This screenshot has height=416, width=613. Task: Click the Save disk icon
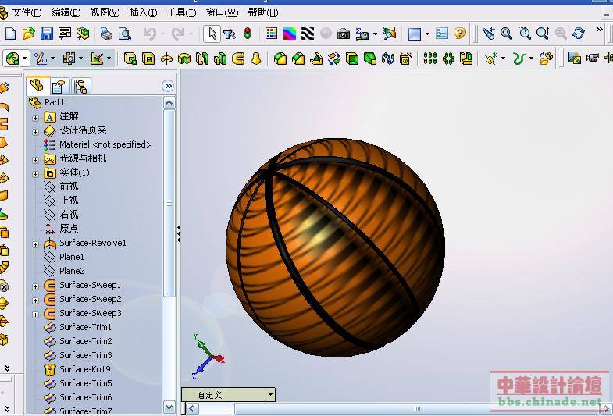coord(47,34)
